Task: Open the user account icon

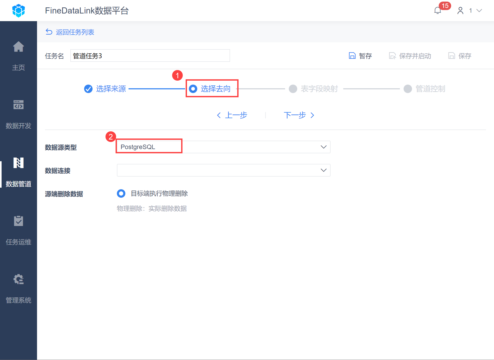Action: (460, 11)
